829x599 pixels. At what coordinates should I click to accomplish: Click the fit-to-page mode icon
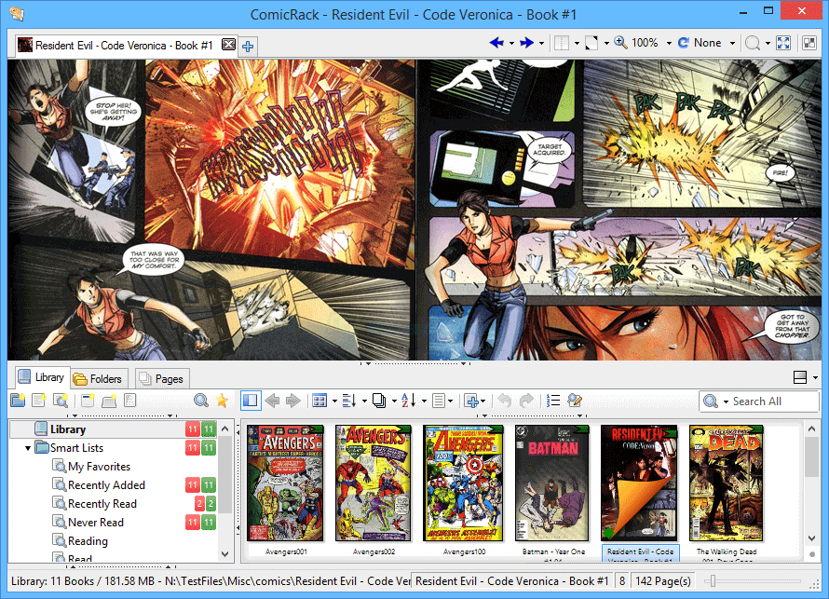coord(591,43)
